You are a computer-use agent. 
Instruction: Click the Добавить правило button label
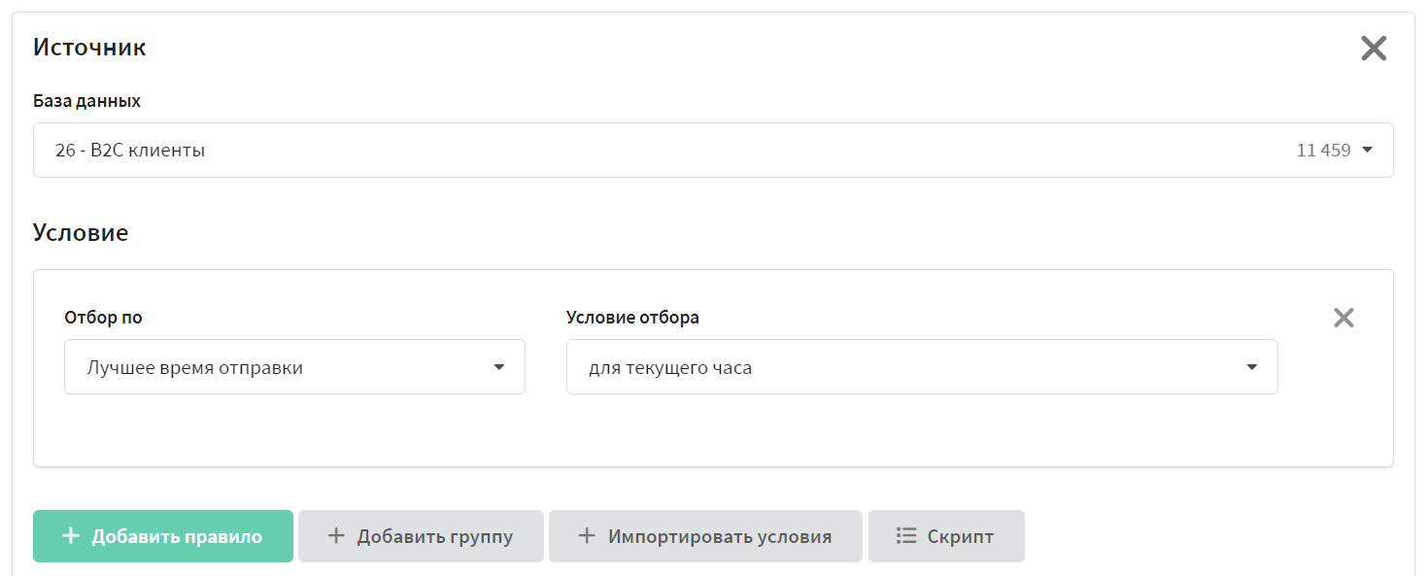tap(177, 536)
